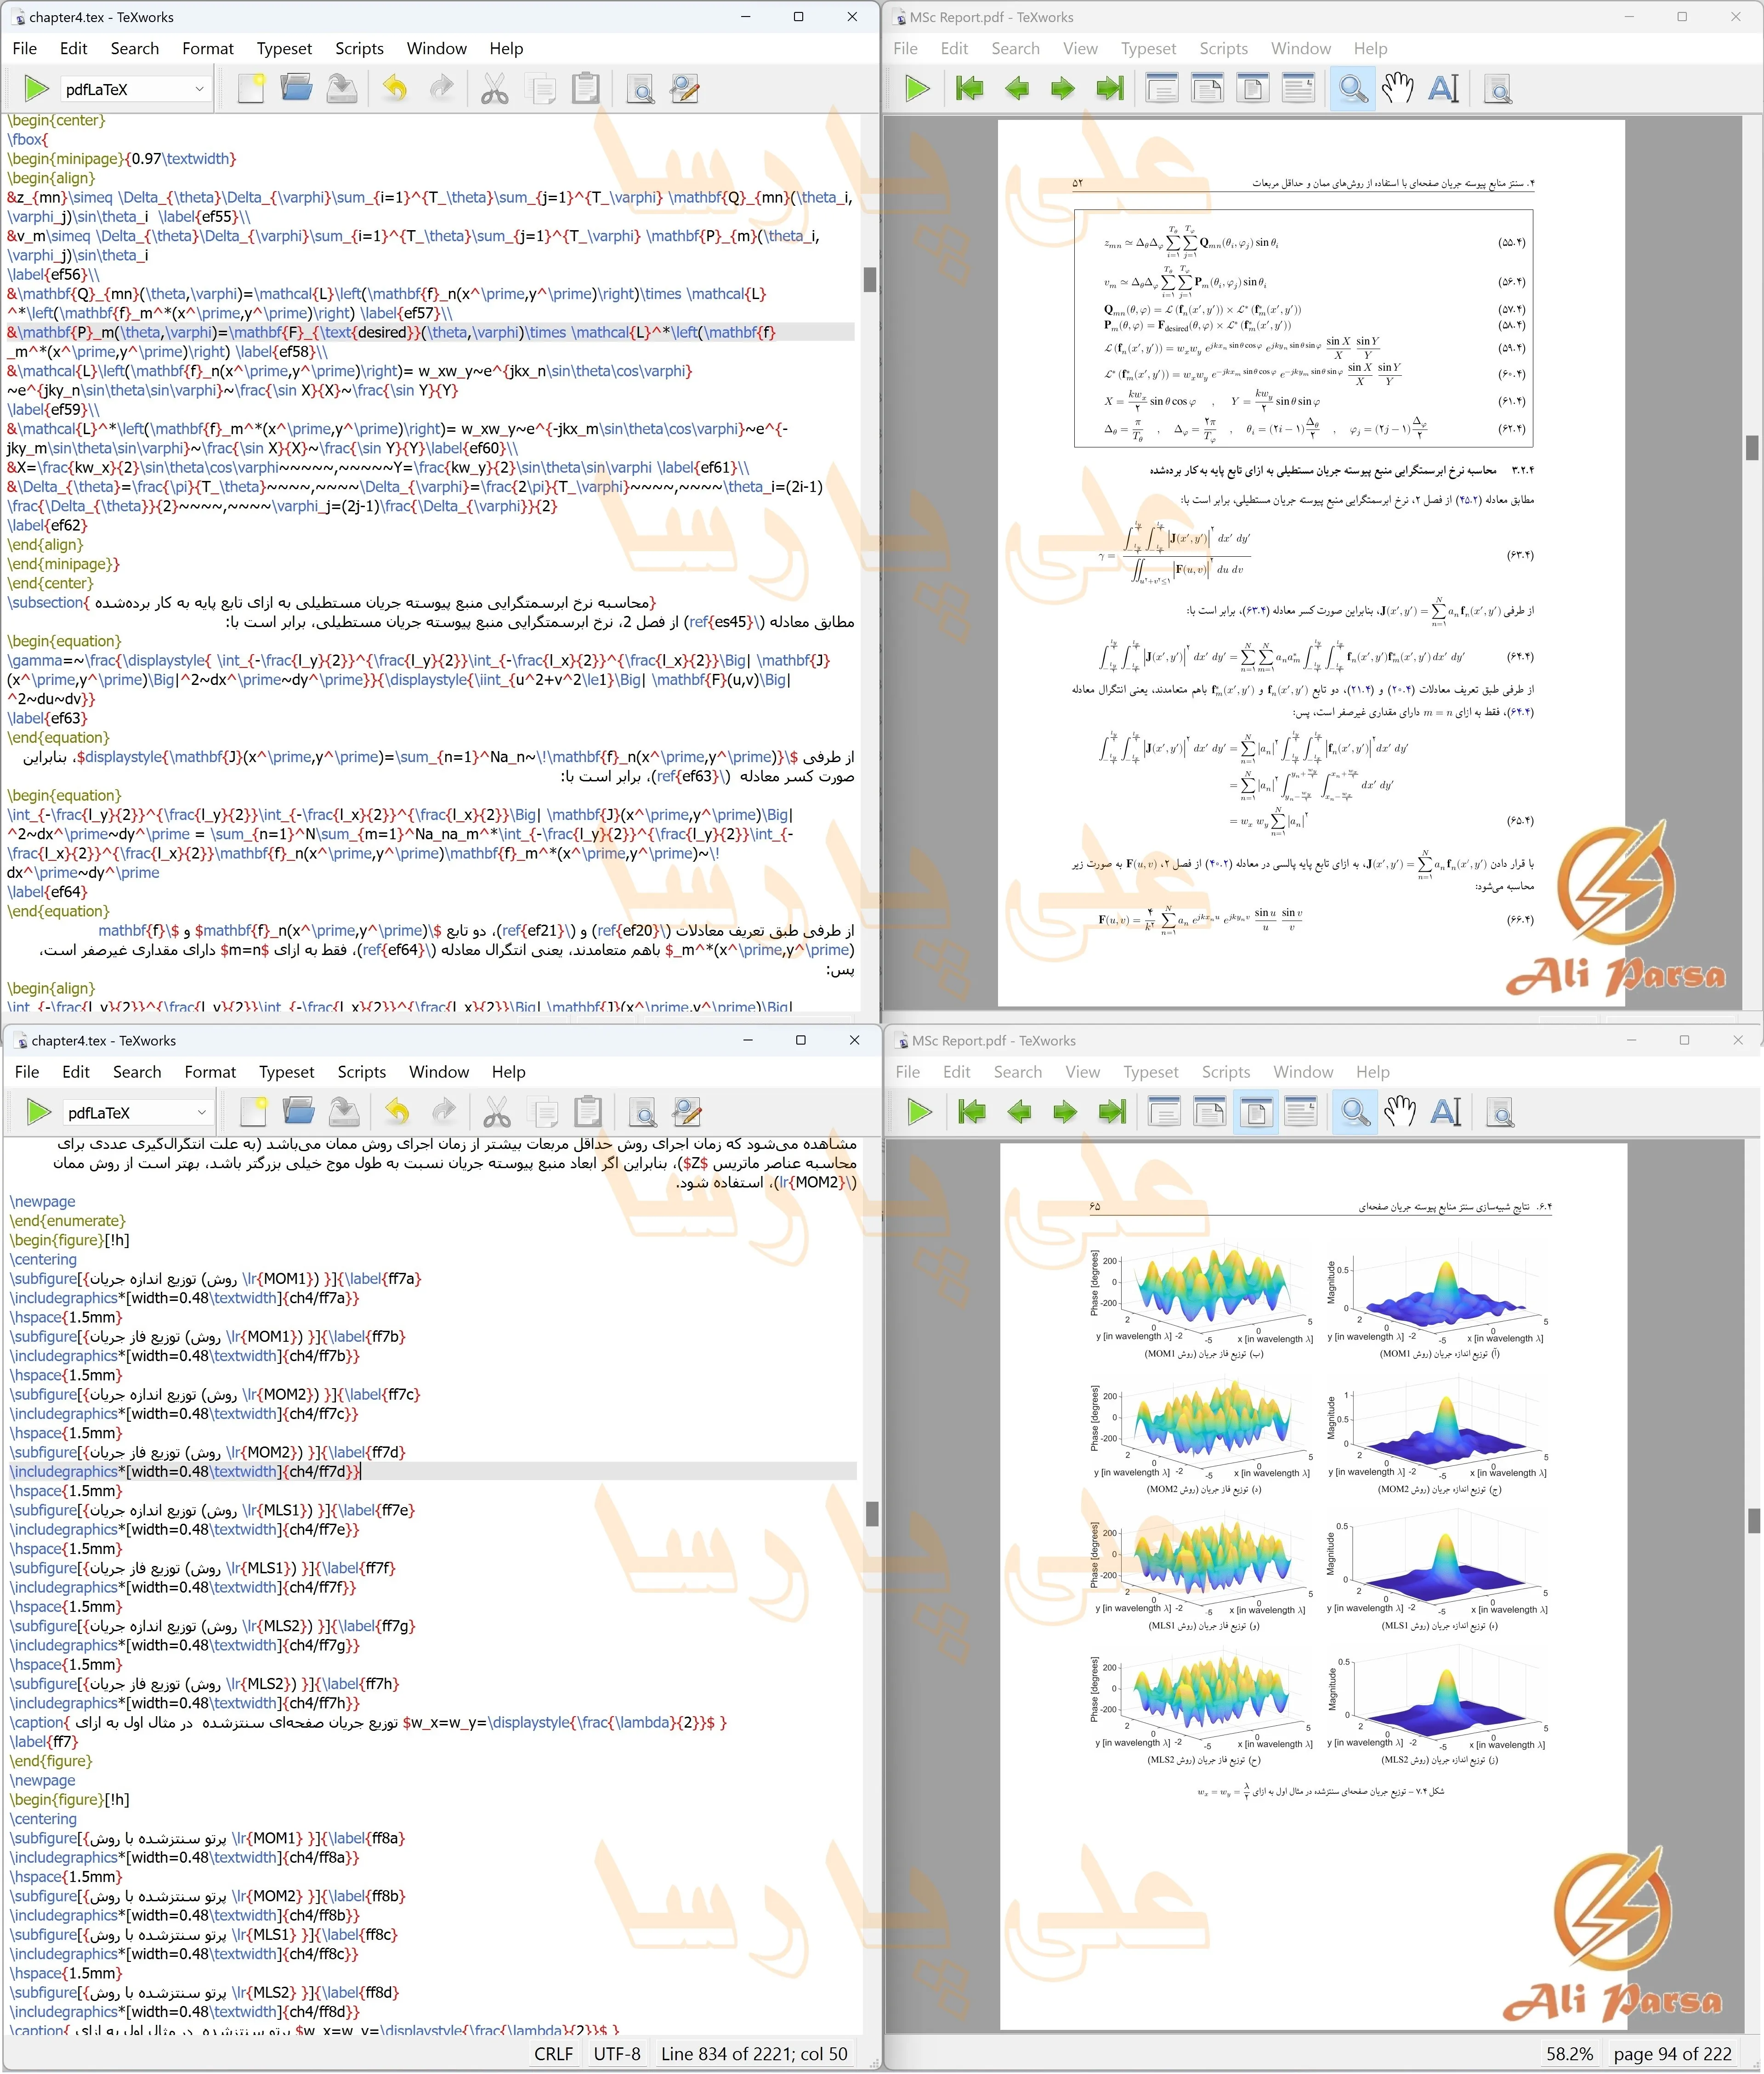The height and width of the screenshot is (2074, 1764).
Task: Go to next page in top PDF viewer
Action: tap(1062, 89)
